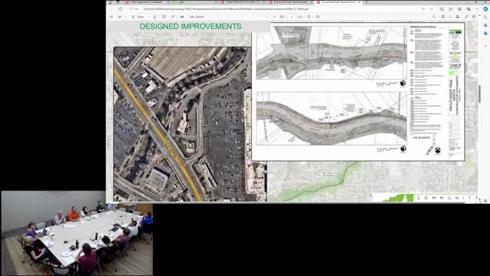The image size is (490, 276).
Task: Switch to the first browser tab, TMAC Agenda
Action: pyautogui.click(x=147, y=2)
